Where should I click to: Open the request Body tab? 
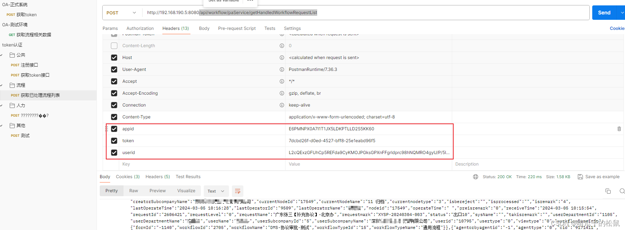(204, 28)
